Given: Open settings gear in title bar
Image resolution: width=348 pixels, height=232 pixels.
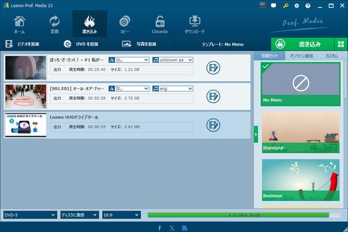Looking at the screenshot, I should click(x=296, y=6).
